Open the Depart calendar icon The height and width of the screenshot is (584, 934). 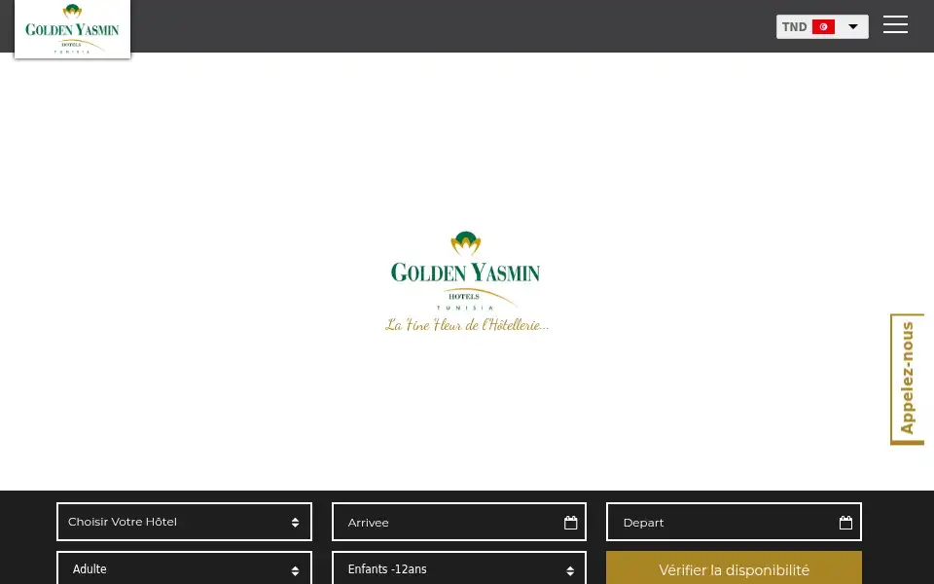[x=845, y=523]
